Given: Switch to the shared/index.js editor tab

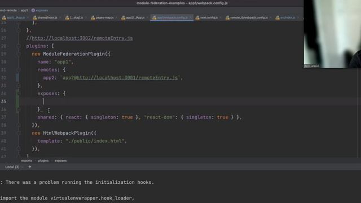Looking at the screenshot, I should pyautogui.click(x=47, y=17).
